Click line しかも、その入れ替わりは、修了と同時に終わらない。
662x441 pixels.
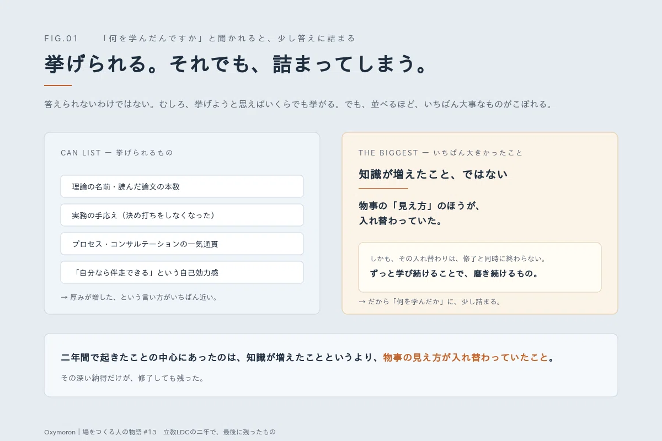point(458,259)
